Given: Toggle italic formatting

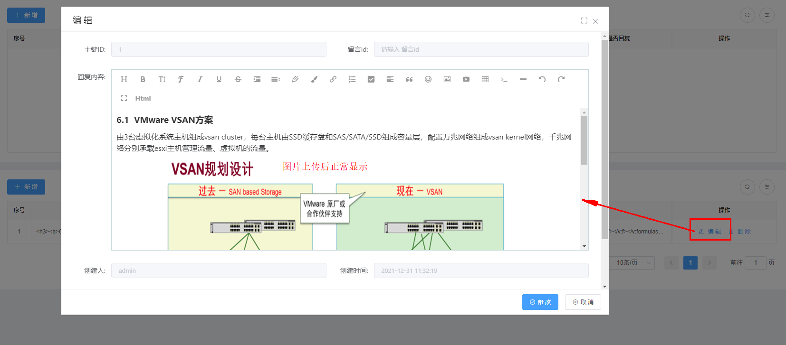Looking at the screenshot, I should 200,79.
